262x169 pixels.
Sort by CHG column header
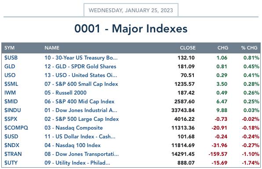point(223,48)
